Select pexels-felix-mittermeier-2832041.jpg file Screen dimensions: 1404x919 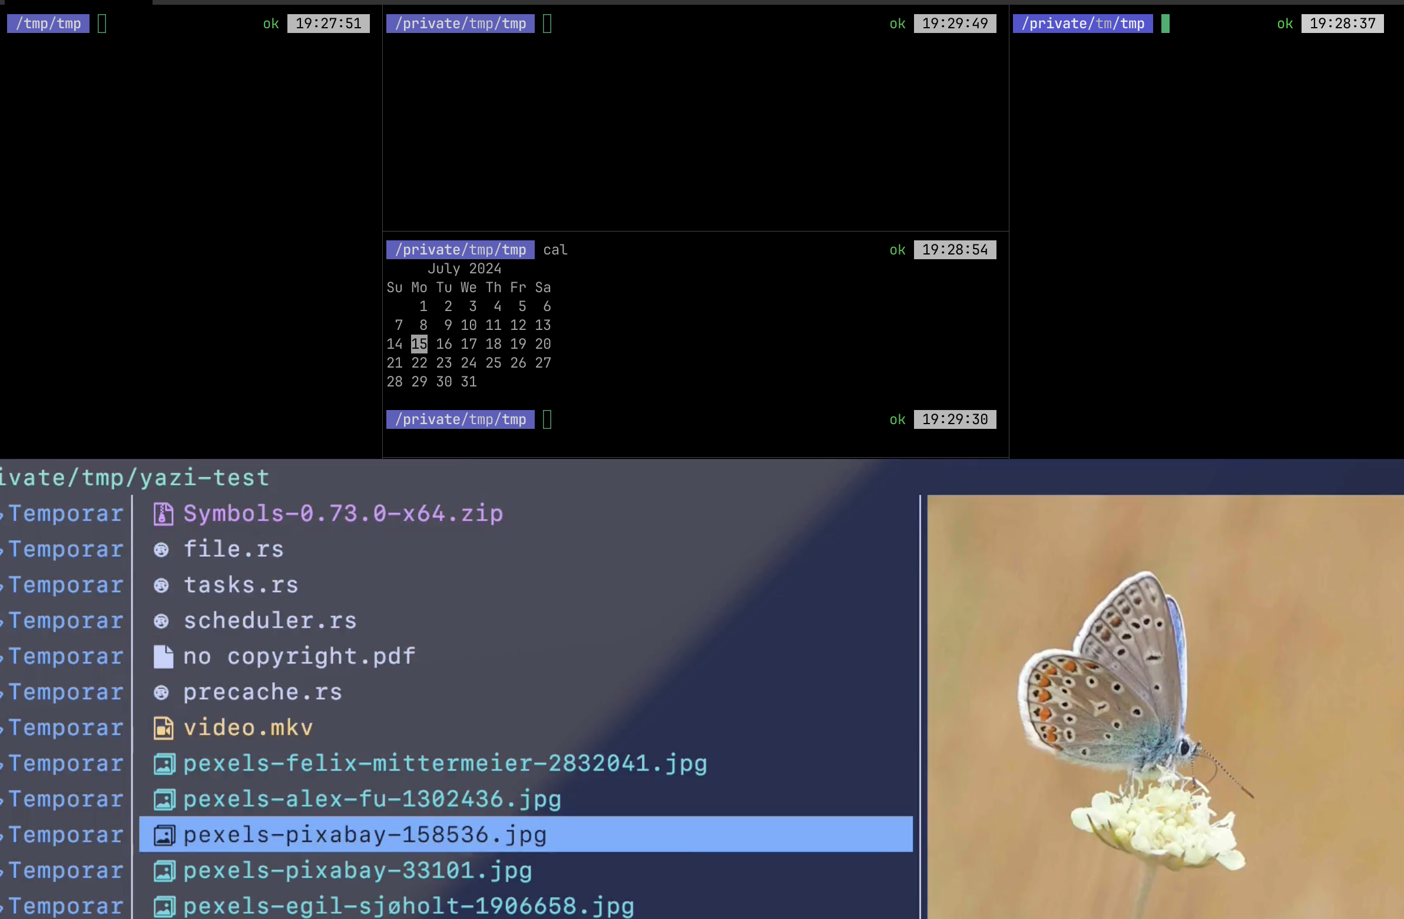(x=445, y=763)
